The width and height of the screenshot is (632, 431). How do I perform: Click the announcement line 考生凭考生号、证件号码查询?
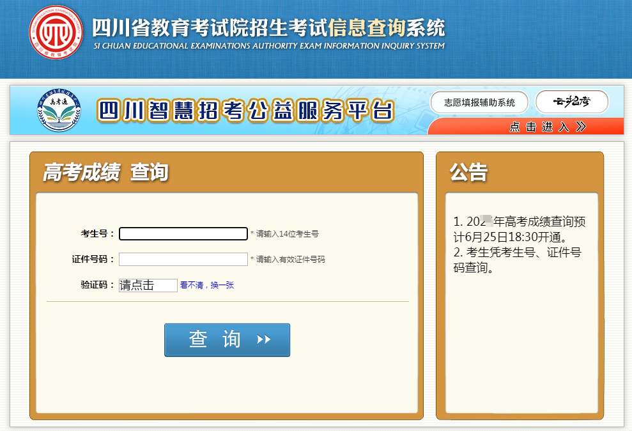click(518, 260)
